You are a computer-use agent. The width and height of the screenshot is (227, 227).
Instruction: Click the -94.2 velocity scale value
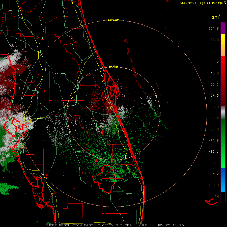214,174
